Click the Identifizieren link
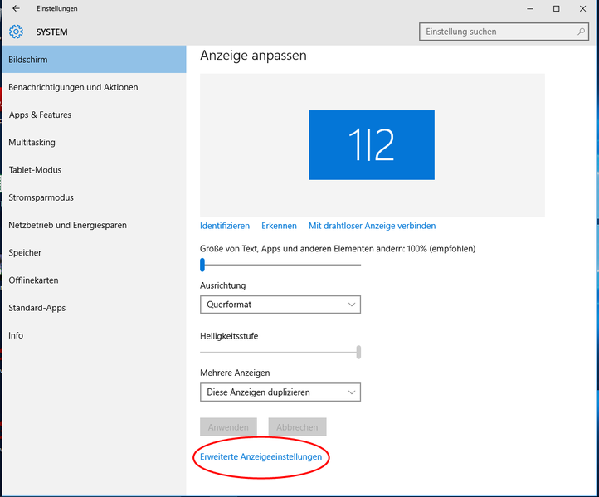Screen dimensions: 599x497 click(x=225, y=226)
